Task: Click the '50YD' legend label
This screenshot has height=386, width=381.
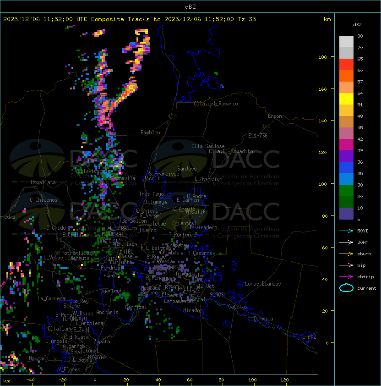Action: point(363,231)
